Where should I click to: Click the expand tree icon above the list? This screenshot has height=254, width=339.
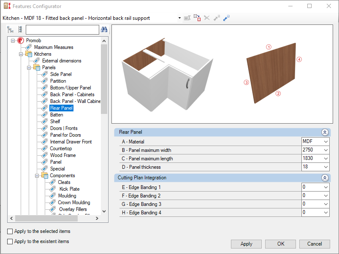(10, 30)
